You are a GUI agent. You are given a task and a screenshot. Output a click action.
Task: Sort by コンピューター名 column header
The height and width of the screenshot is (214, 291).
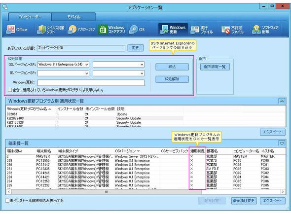coord(246,151)
